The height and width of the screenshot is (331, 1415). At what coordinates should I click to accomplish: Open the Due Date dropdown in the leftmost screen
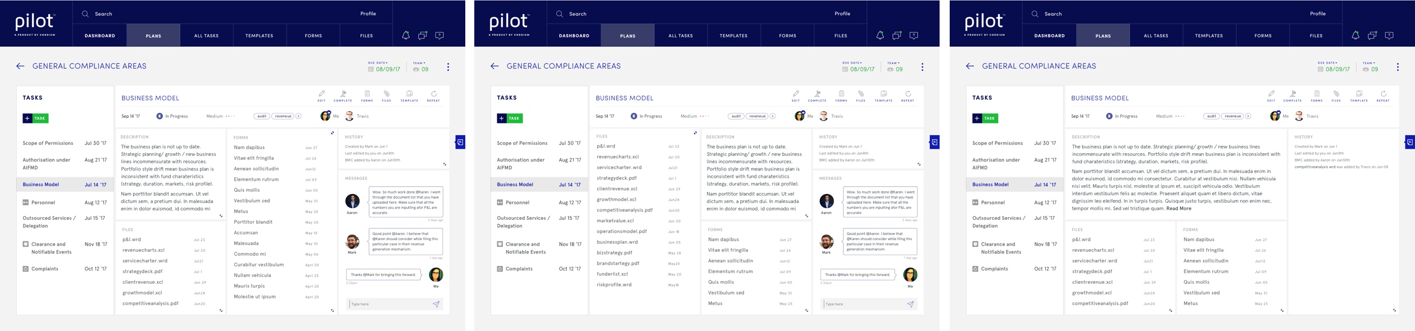[x=378, y=63]
